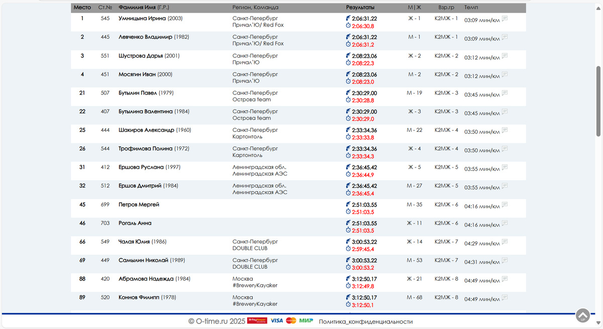The height and width of the screenshot is (329, 603).
Task: Click the Mastercard logo in the footer
Action: point(291,320)
